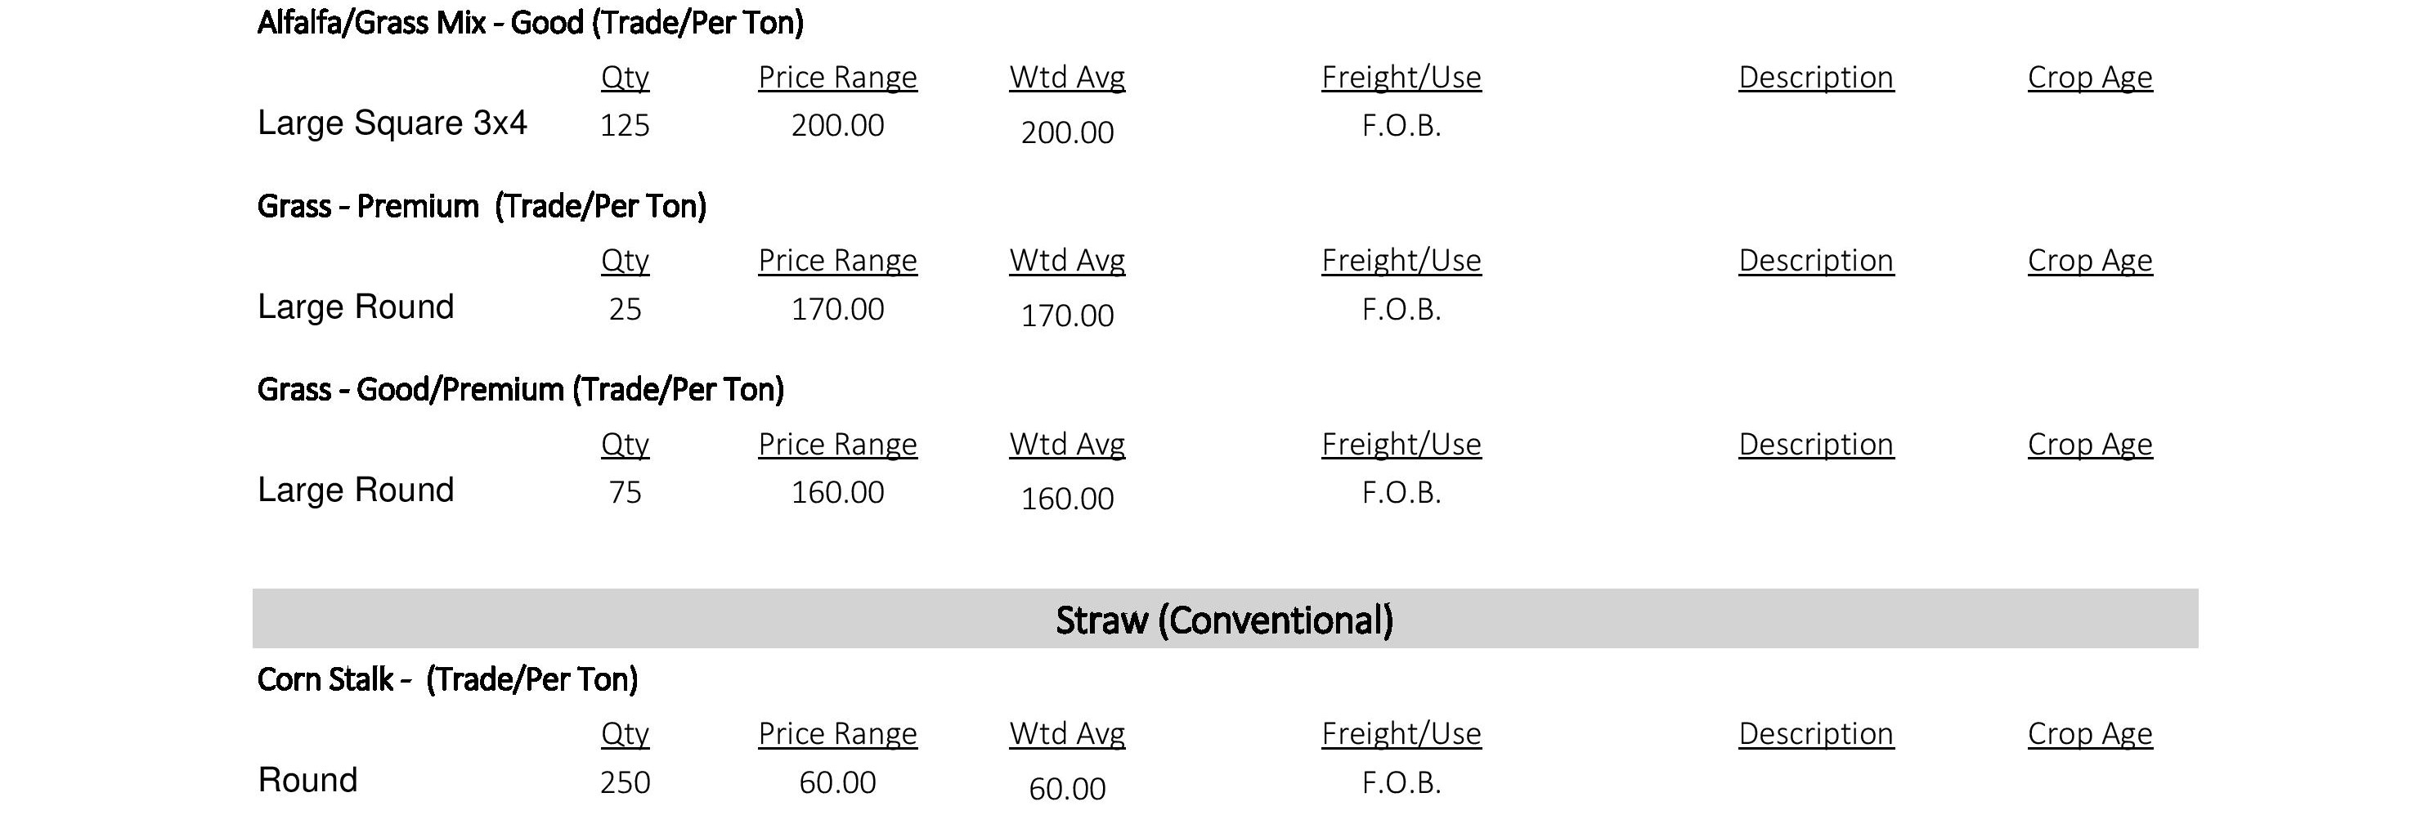Select the 170.00 weighted average value
Screen dimensions: 2435x833
point(1067,316)
